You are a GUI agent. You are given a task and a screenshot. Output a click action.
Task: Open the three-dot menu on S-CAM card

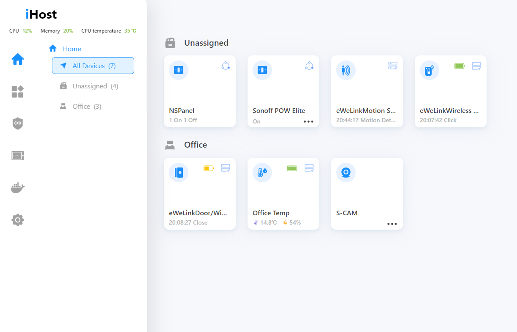click(x=392, y=224)
